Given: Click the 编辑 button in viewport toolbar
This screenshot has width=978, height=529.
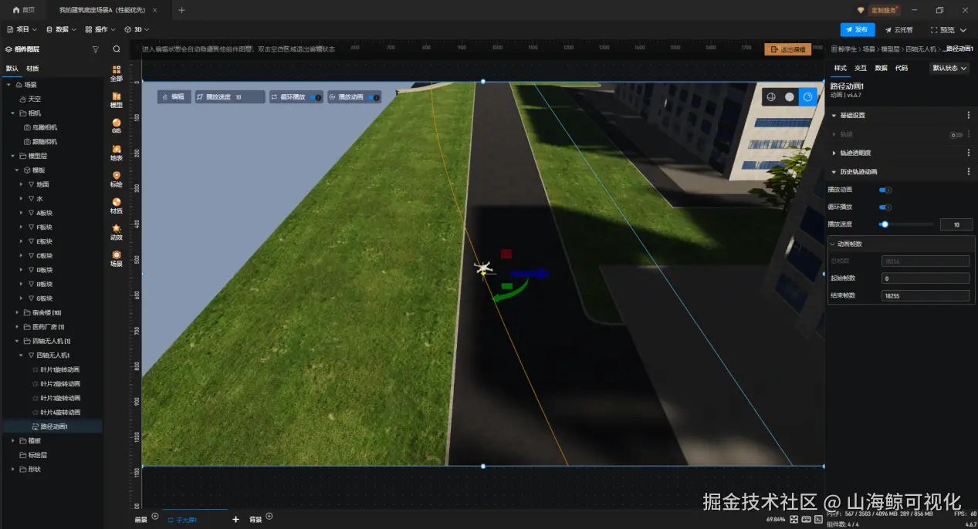Looking at the screenshot, I should coord(174,97).
